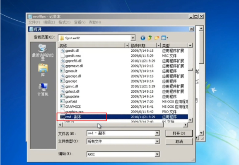Screen dimensions: 239x165
Task: Expand the file type dropdown
Action: (x=157, y=141)
